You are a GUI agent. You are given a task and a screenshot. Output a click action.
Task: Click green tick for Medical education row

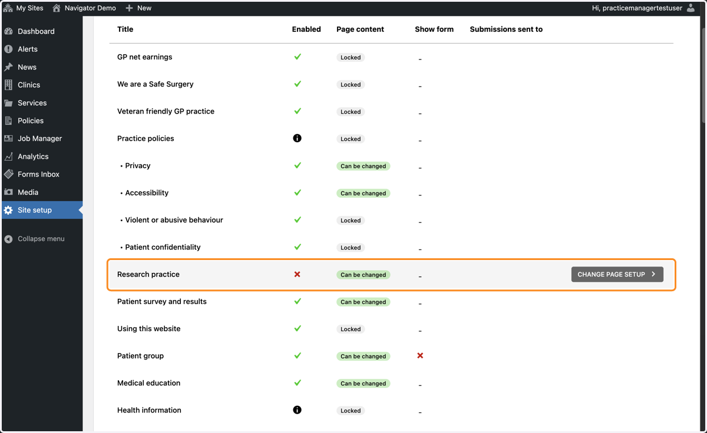(298, 383)
